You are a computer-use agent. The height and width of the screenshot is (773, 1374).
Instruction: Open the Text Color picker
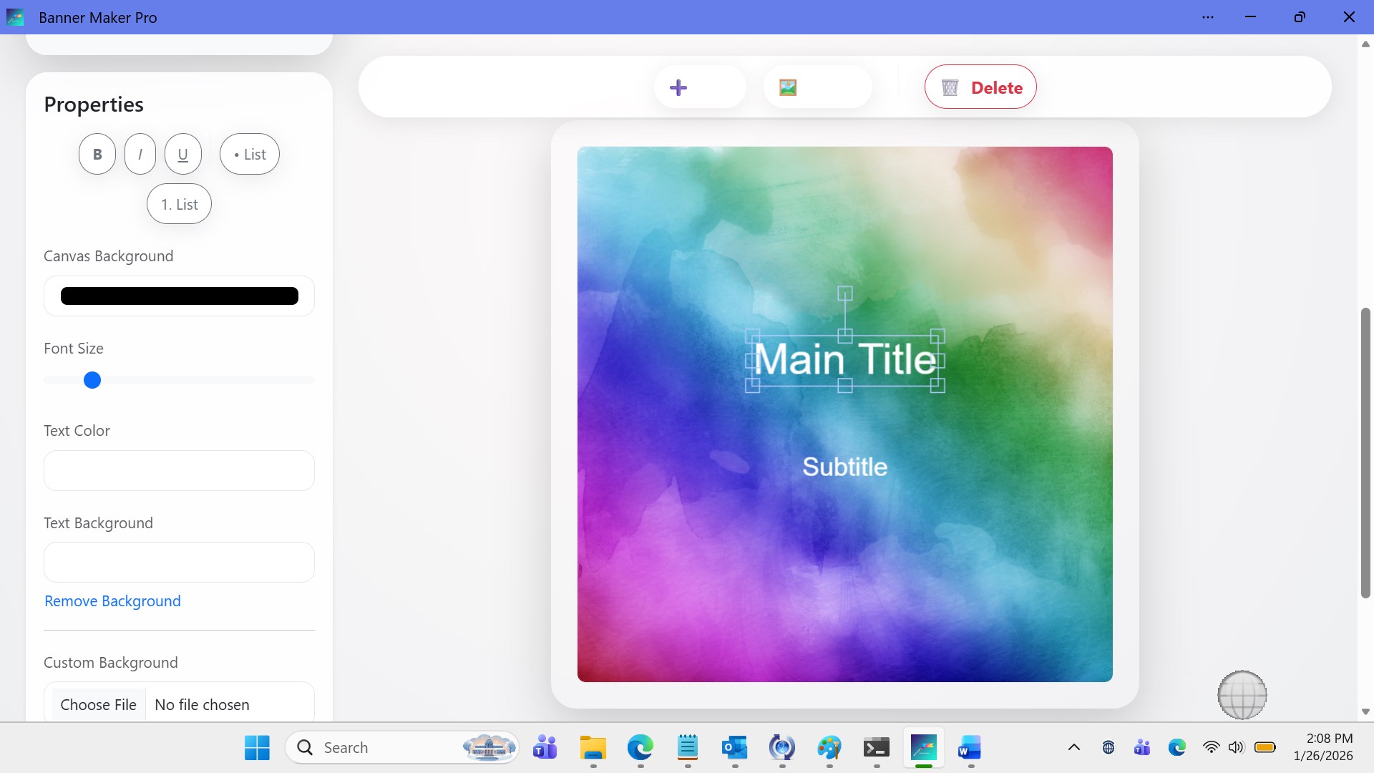click(179, 470)
